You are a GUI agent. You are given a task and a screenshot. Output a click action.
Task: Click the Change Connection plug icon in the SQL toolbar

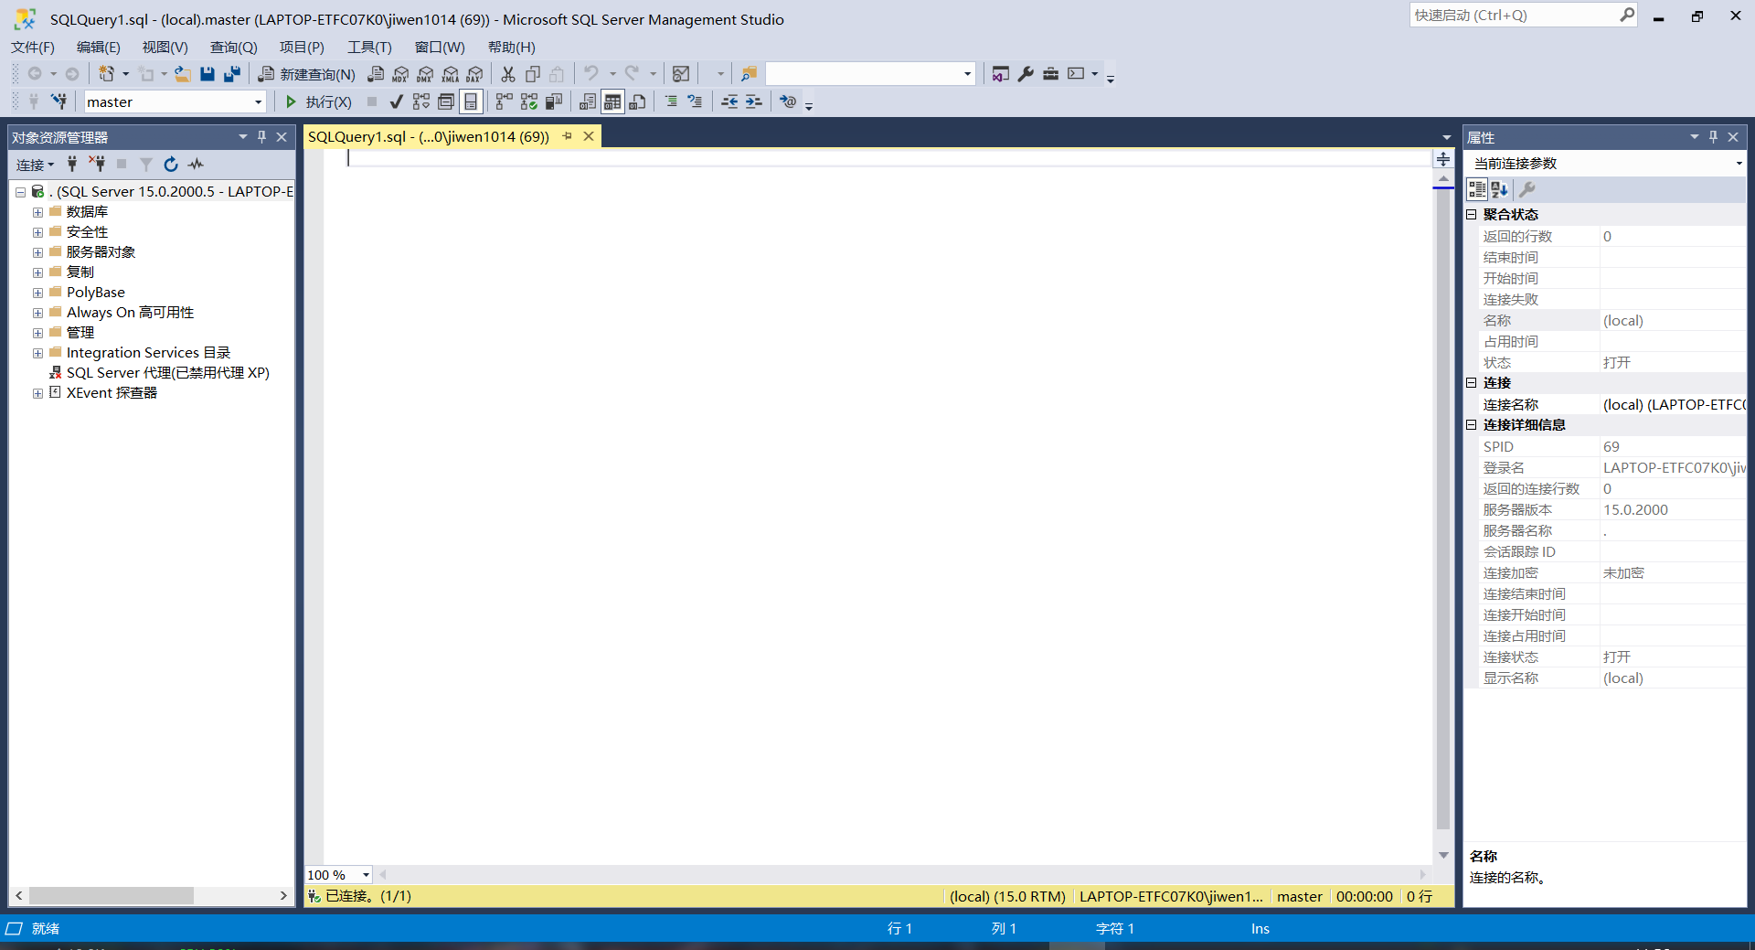point(58,101)
